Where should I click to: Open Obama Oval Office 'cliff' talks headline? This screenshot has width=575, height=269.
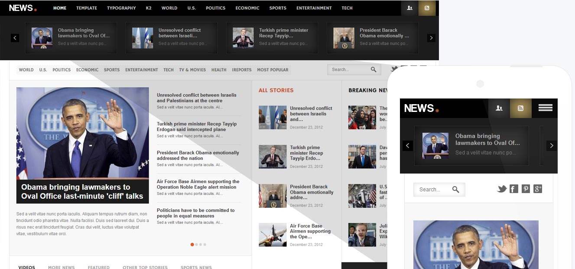click(82, 191)
